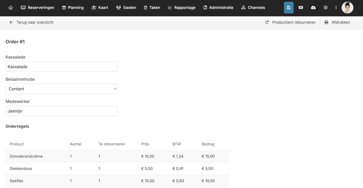Select the Channels menu item
The width and height of the screenshot is (363, 188).
point(253,8)
